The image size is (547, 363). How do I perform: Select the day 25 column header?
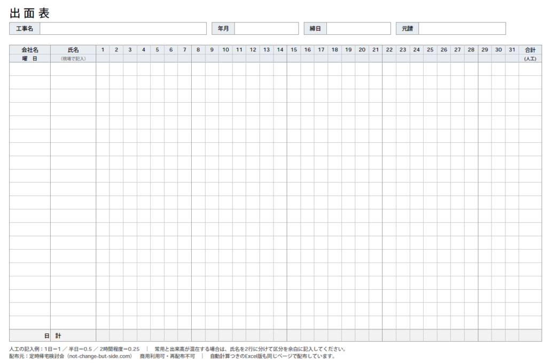430,50
